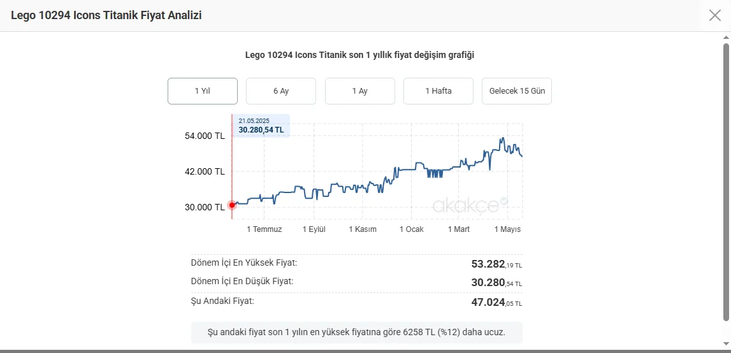The height and width of the screenshot is (353, 731).
Task: Click the 1 Eylül axis label
Action: click(314, 229)
